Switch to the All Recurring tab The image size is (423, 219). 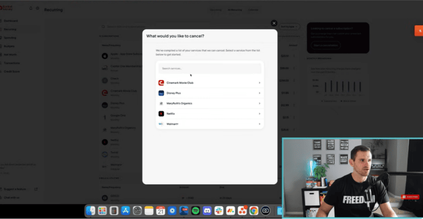[235, 10]
